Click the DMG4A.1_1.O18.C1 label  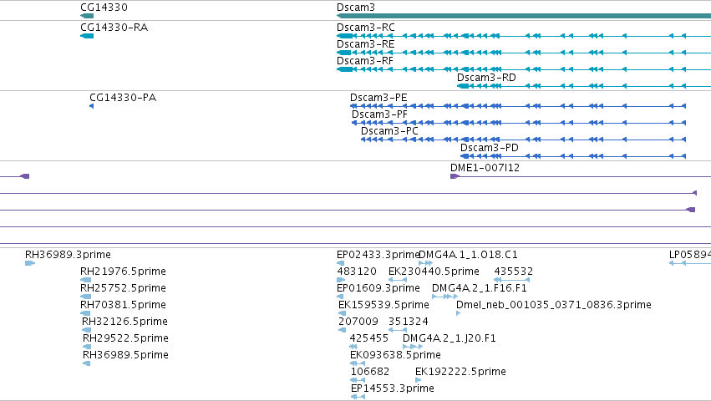(469, 255)
